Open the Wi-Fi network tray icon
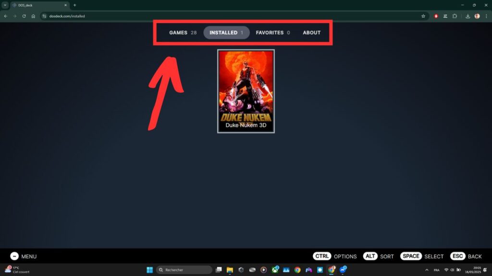492x276 pixels. pos(446,270)
